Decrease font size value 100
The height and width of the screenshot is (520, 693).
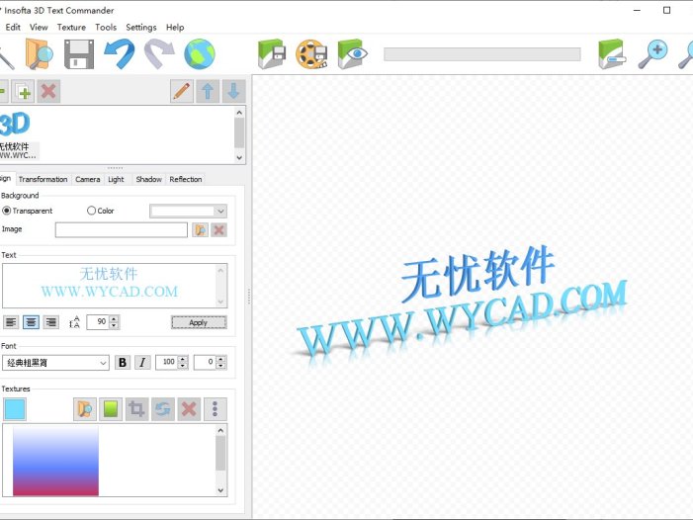(x=183, y=366)
